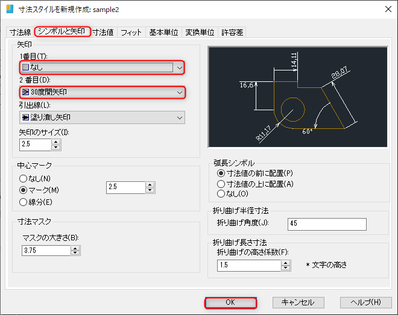Go to the 変換単位 tab
The height and width of the screenshot is (315, 398).
pyautogui.click(x=200, y=32)
